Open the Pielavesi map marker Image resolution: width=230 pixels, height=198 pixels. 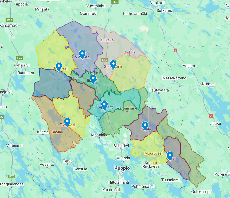pyautogui.click(x=67, y=122)
